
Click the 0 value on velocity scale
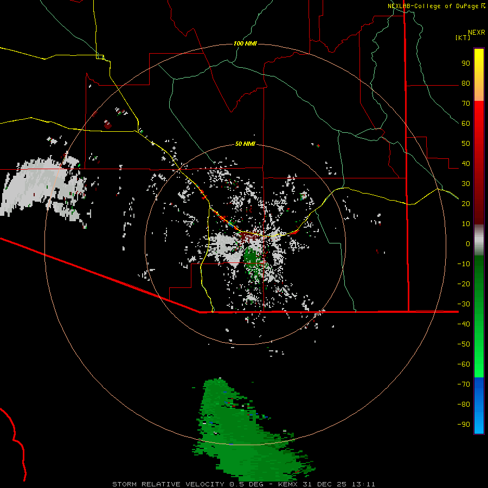point(468,244)
